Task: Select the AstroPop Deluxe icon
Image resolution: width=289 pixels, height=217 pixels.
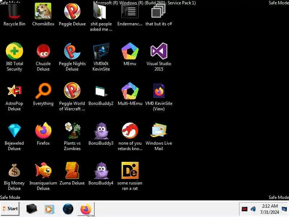Action: 14,91
